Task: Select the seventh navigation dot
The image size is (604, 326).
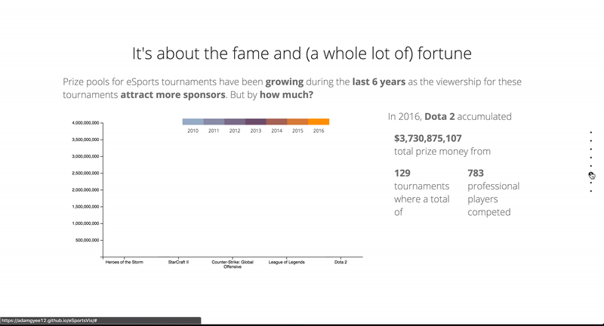Action: tap(590, 182)
